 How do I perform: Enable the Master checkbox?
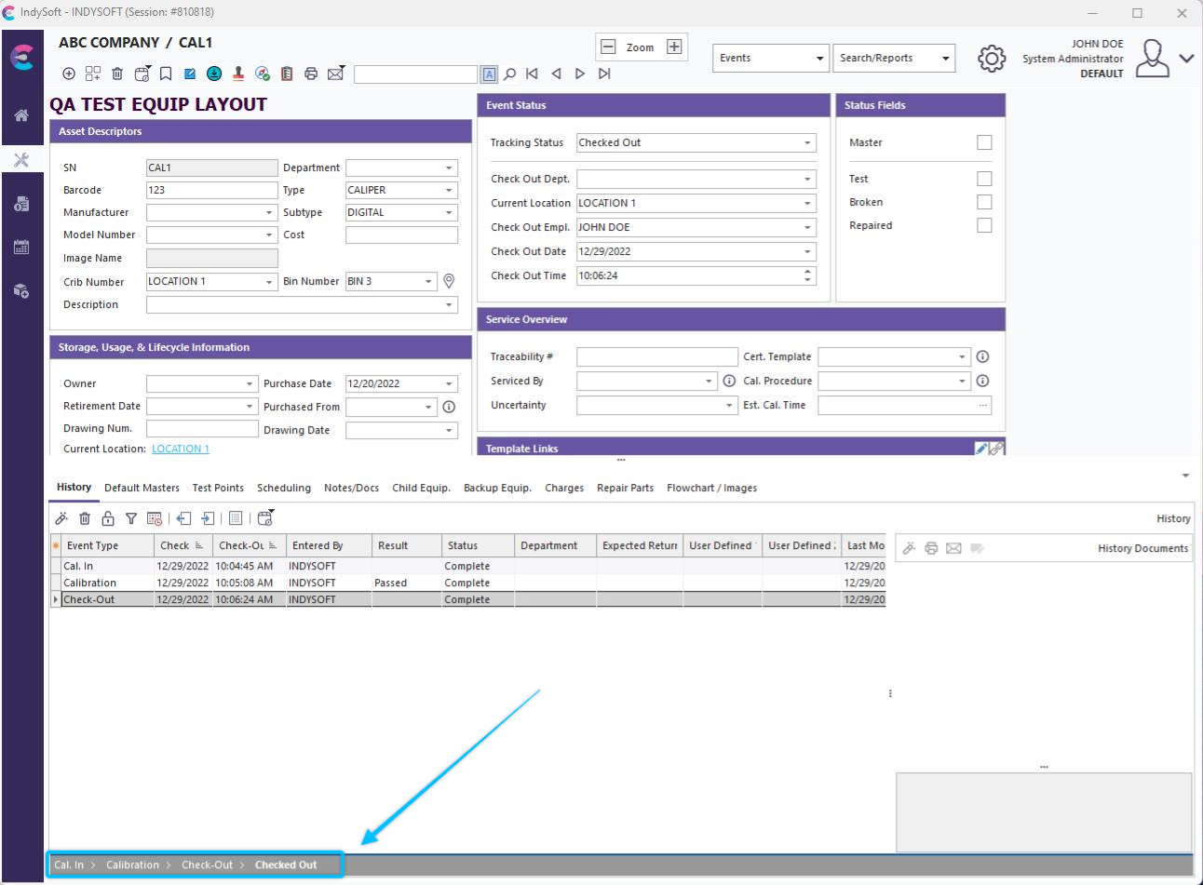tap(984, 142)
